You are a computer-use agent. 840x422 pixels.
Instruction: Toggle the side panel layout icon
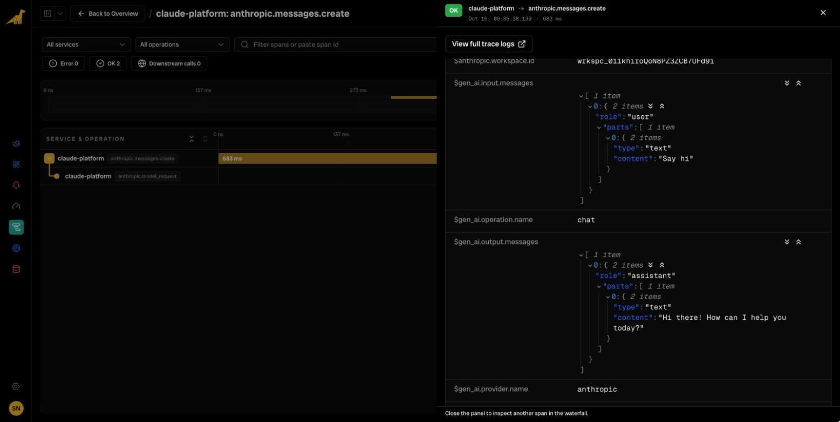tap(47, 13)
